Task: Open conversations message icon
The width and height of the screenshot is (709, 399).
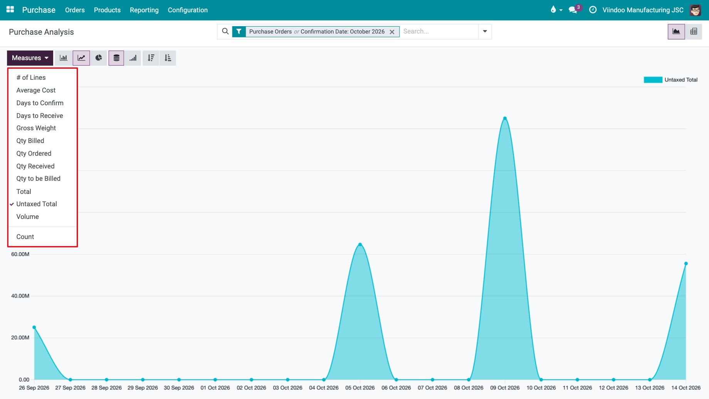Action: coord(573,10)
